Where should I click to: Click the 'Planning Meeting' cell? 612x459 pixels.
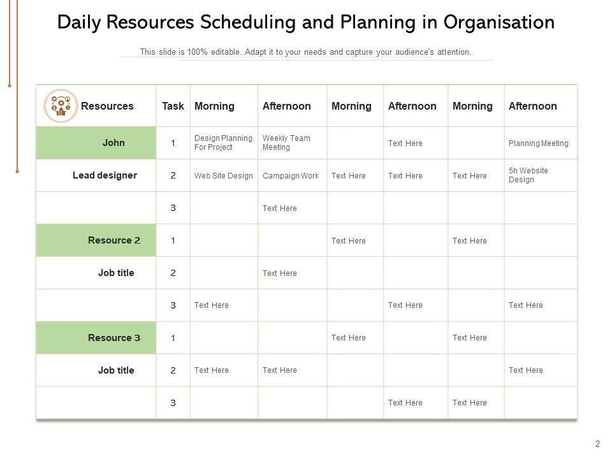tap(539, 143)
